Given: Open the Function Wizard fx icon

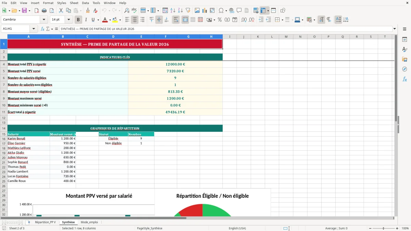Looking at the screenshot, I should [43, 29].
